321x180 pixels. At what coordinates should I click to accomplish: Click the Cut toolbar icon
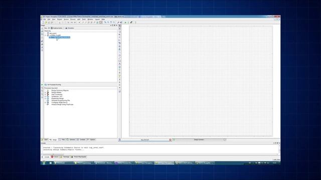(60, 22)
